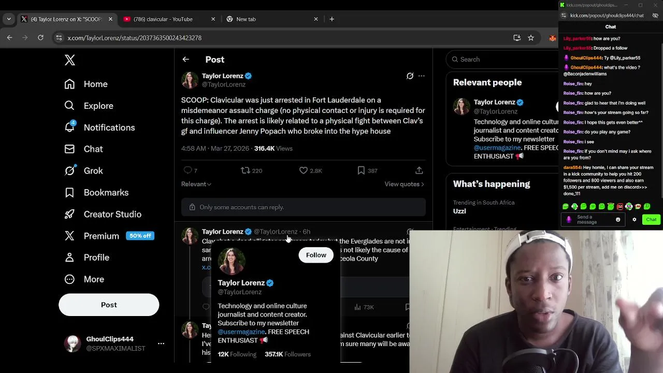
Task: Open a new browser tab with plus
Action: pyautogui.click(x=332, y=19)
